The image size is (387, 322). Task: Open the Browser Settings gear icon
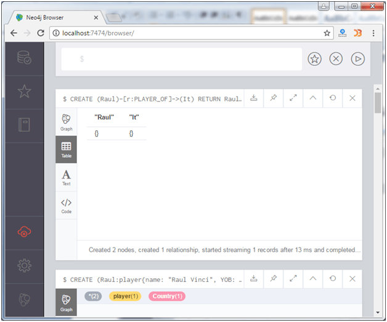click(24, 265)
